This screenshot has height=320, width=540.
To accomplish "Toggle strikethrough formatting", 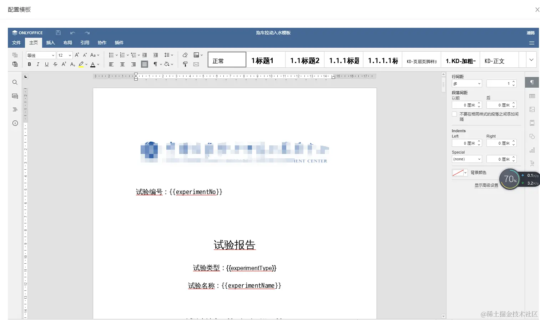I will tap(55, 64).
